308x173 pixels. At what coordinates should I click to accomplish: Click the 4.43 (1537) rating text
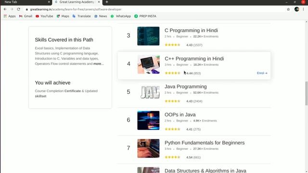pyautogui.click(x=194, y=45)
